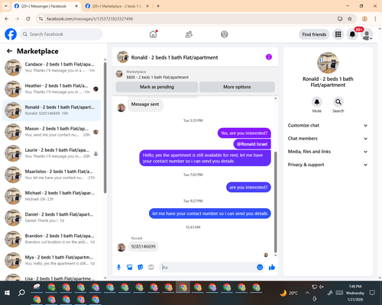This screenshot has height=305, width=382.
Task: Record a voice clip with microphone icon
Action: point(118,267)
